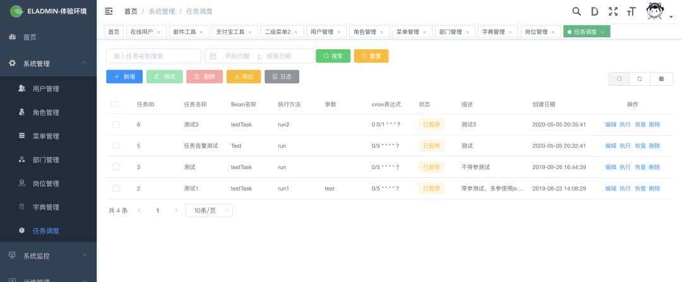
Task: Refresh the table with the refresh icon
Action: pos(640,79)
